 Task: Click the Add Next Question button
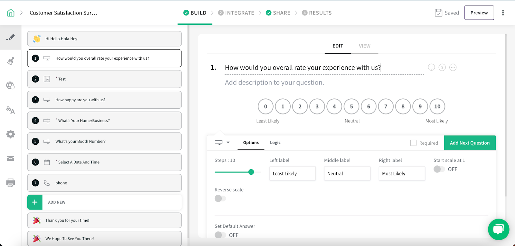[x=470, y=143]
